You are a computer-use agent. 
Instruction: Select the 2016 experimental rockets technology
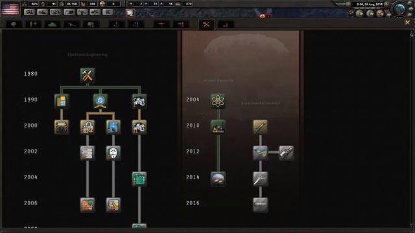click(x=260, y=205)
